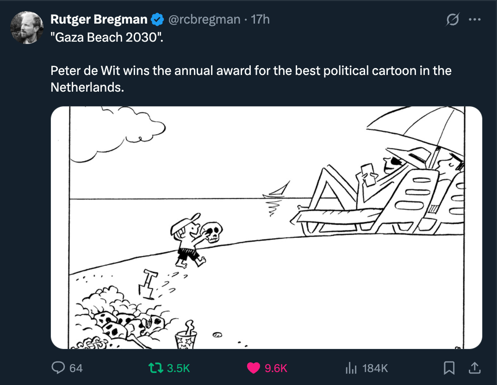Open Rutger Bregman's profile avatar
Image resolution: width=497 pixels, height=385 pixels.
pyautogui.click(x=27, y=28)
